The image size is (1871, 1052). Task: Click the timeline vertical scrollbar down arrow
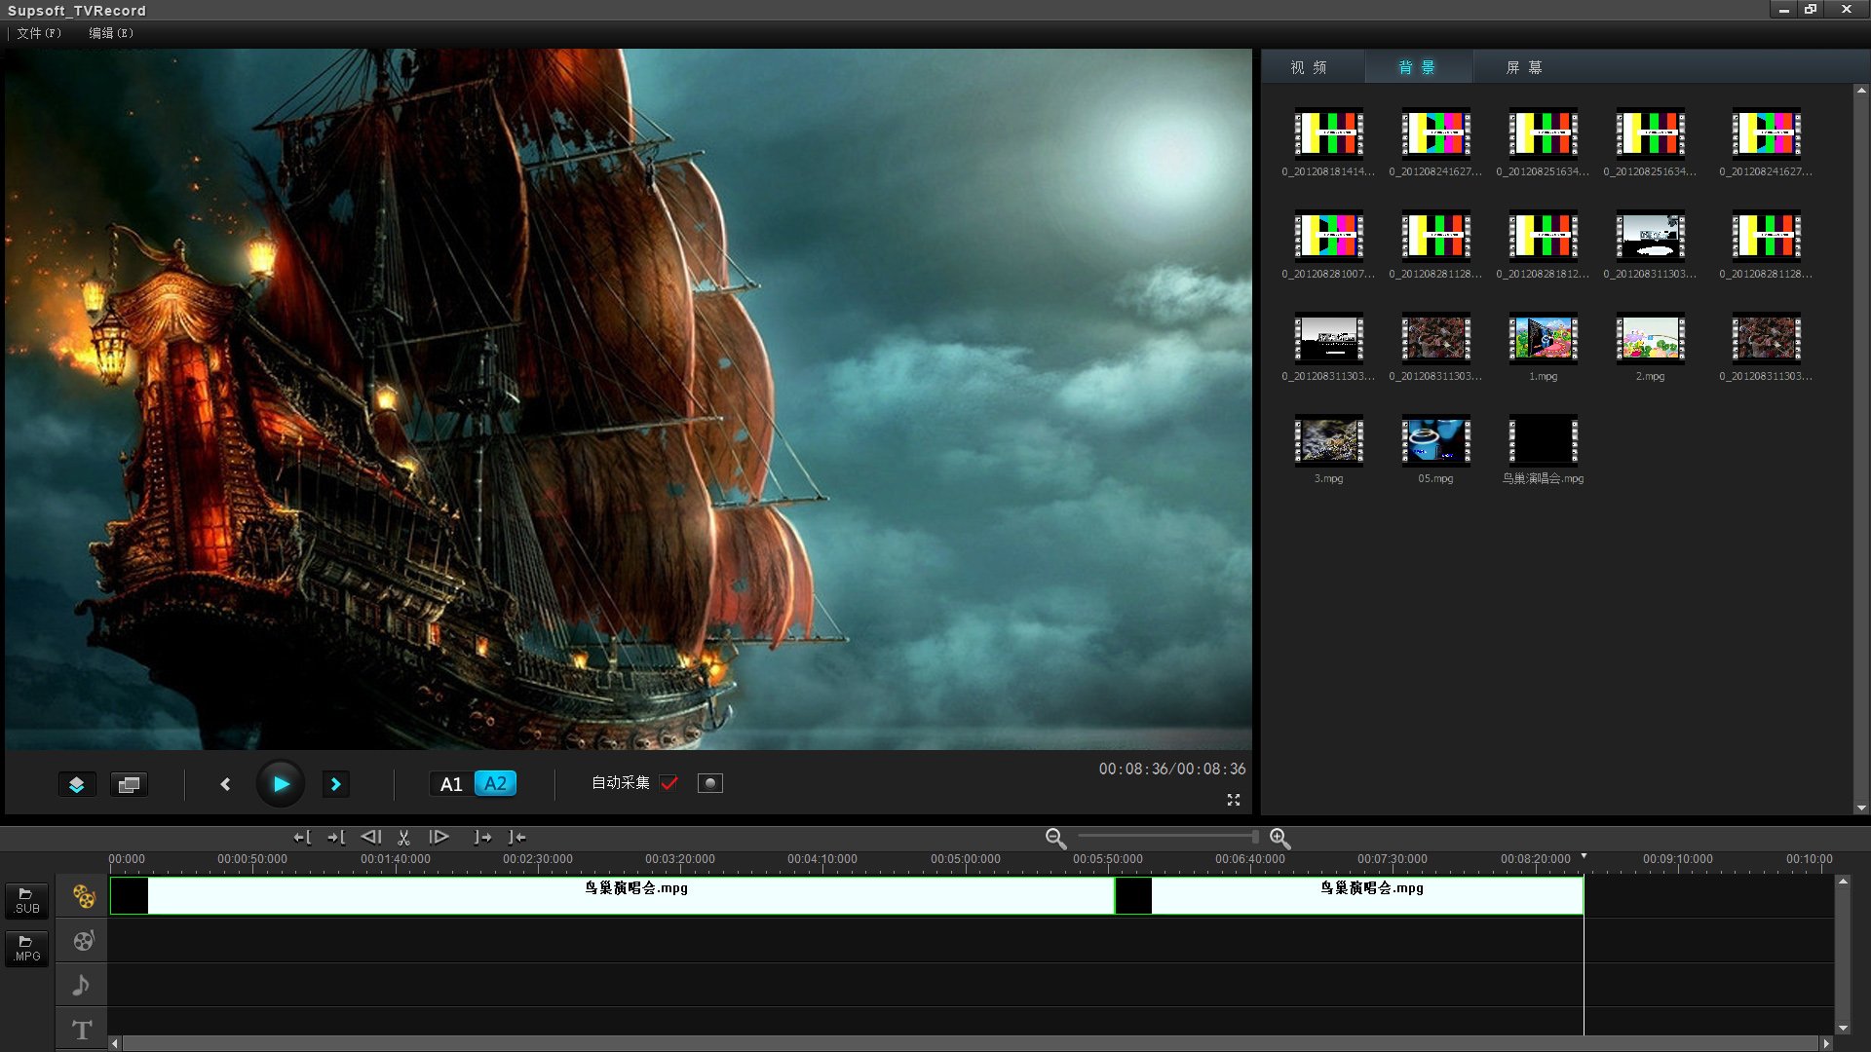[x=1843, y=1029]
